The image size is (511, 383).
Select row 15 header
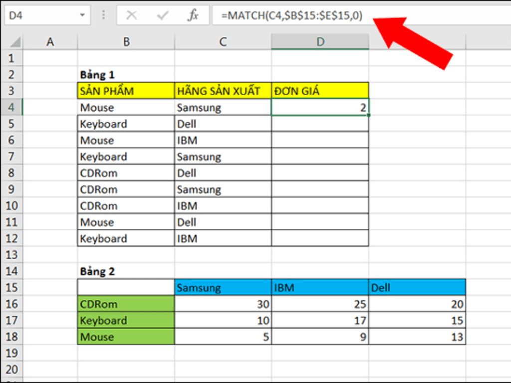(x=12, y=288)
